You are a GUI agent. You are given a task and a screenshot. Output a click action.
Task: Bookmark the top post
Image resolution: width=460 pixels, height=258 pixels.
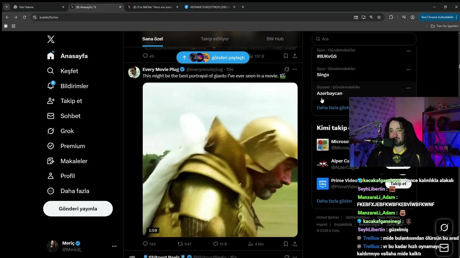(286, 56)
